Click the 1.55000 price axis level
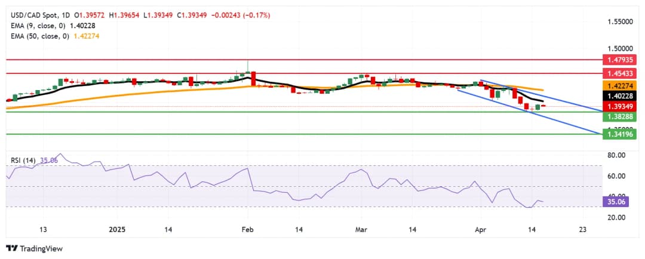Viewport: 645px width, 259px height. [621, 21]
